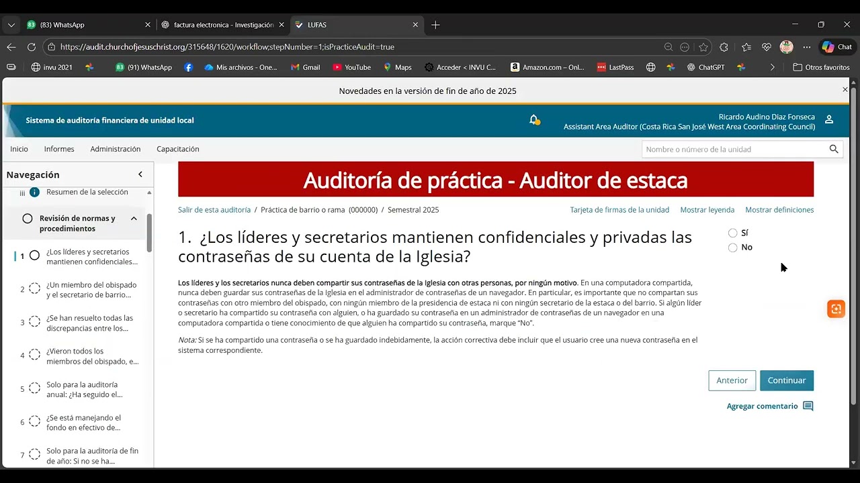Viewport: 860px width, 483px height.
Task: Close the LUFAS tab
Action: [x=415, y=25]
